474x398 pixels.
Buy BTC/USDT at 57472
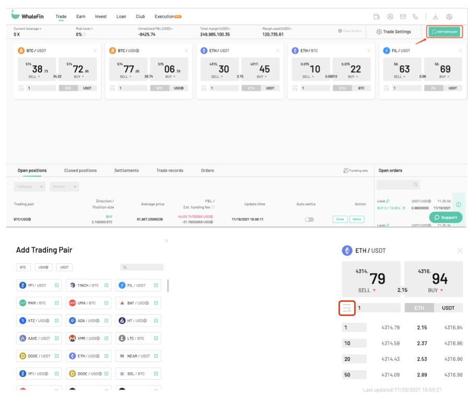click(x=77, y=69)
